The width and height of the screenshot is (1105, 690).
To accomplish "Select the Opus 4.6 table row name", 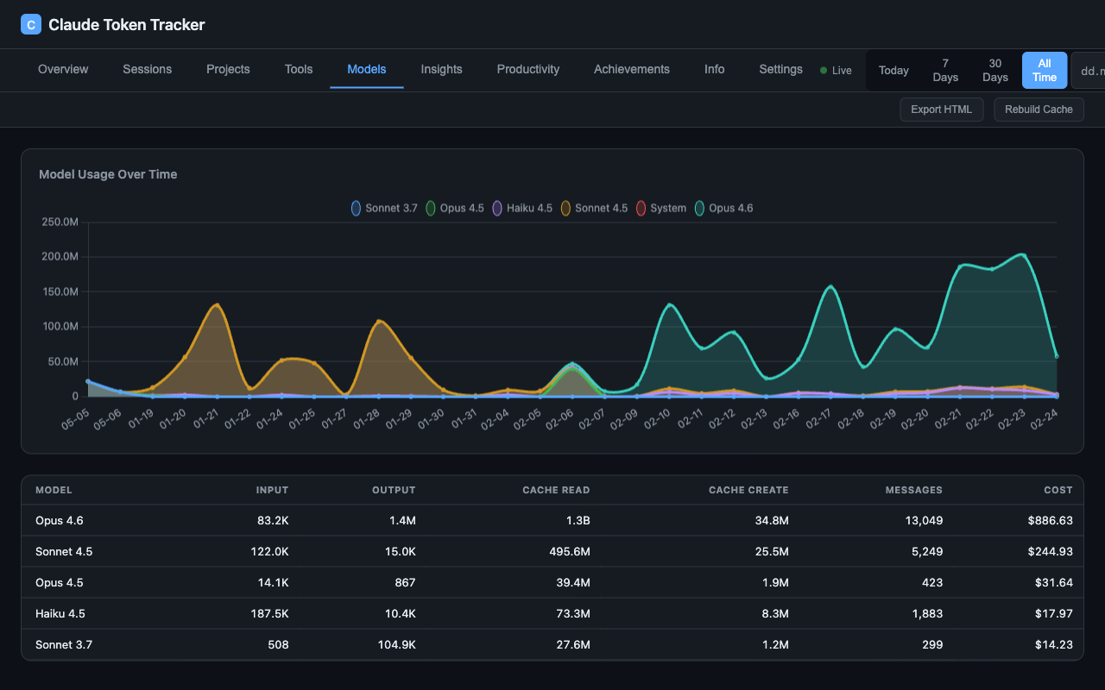I will click(x=60, y=520).
